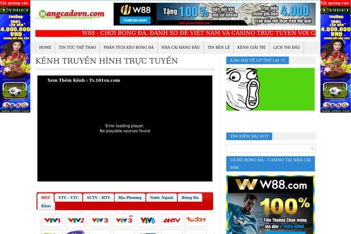Image resolution: width=351 pixels, height=234 pixels.
Task: Open the Địa Phương channel tab
Action: tap(130, 198)
